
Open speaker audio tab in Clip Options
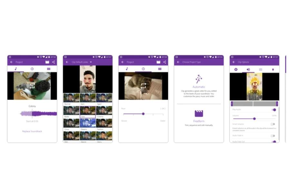click(248, 69)
